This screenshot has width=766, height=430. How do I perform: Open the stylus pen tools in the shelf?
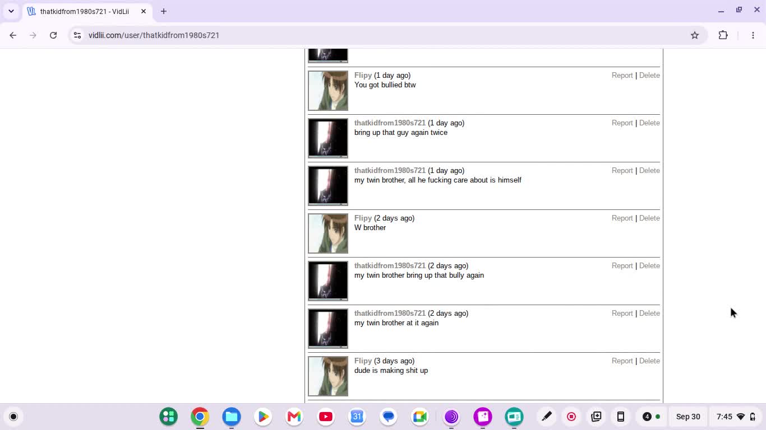(546, 417)
